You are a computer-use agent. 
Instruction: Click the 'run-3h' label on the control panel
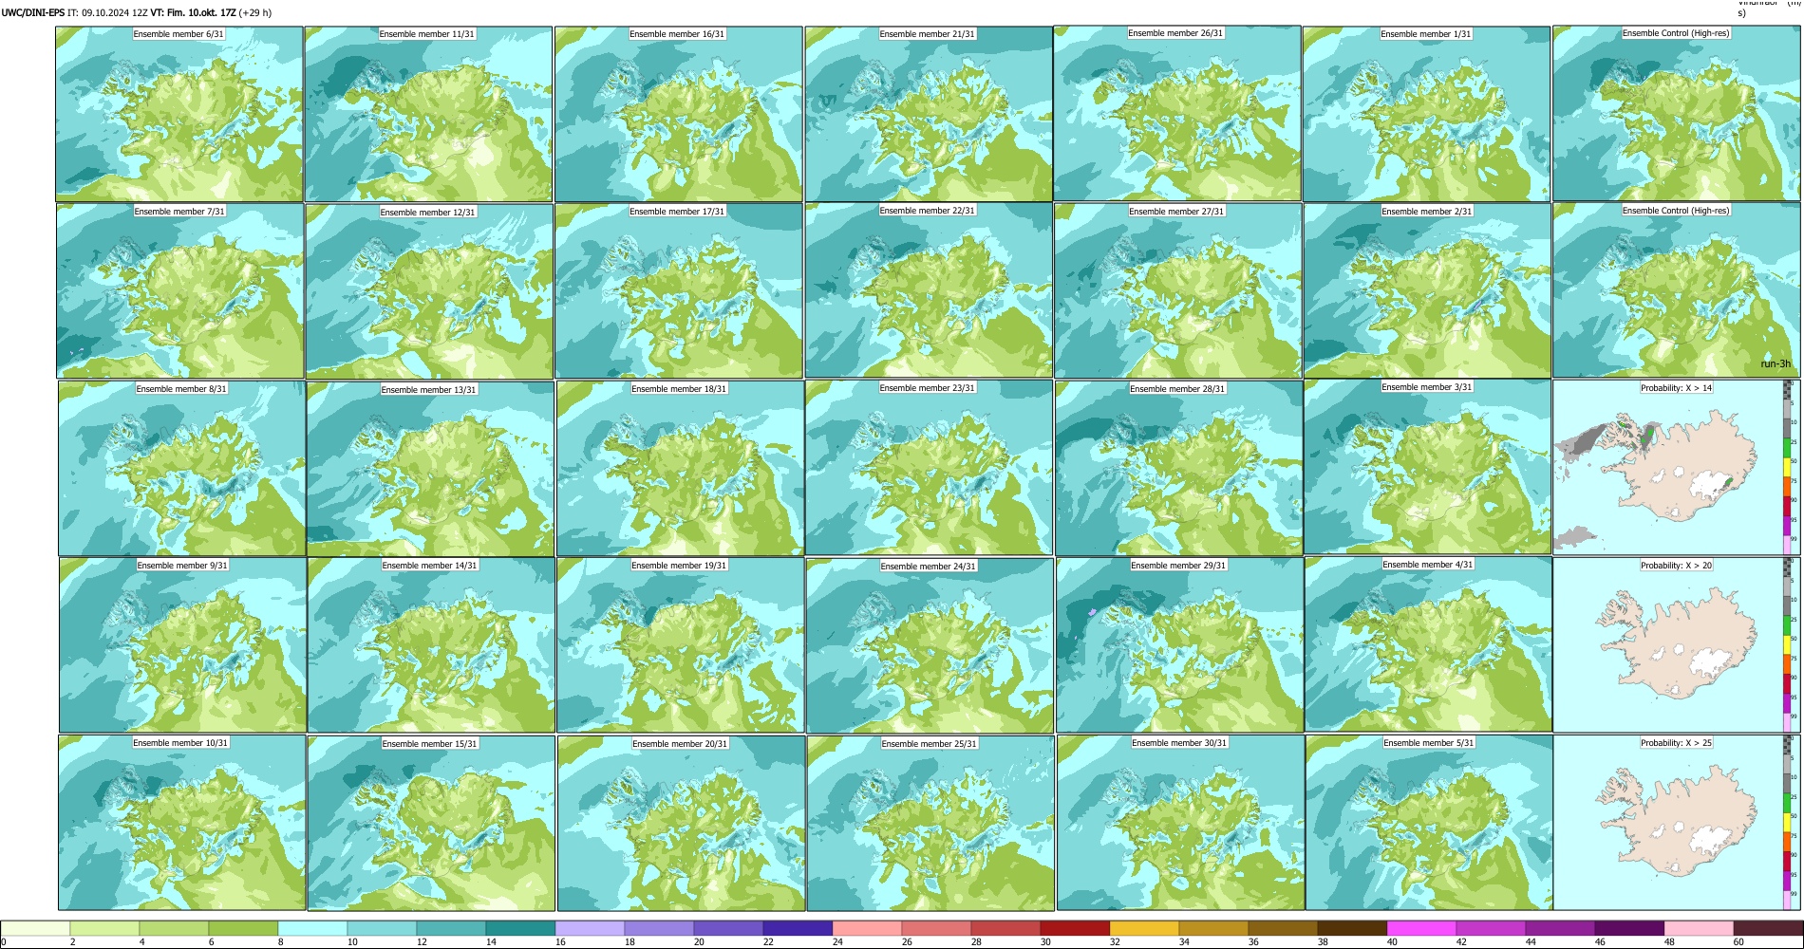1776,364
